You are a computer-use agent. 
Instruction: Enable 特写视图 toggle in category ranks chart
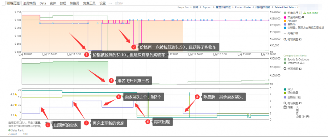[x=300, y=69]
